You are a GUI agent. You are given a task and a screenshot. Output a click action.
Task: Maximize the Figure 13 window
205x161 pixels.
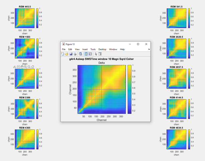(x=138, y=44)
